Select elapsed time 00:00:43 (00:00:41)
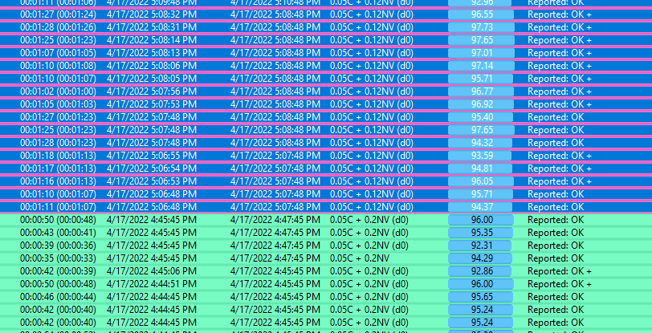This screenshot has height=333, width=652. [x=58, y=233]
